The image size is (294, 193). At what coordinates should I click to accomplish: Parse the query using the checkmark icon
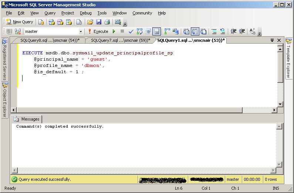coord(131,31)
